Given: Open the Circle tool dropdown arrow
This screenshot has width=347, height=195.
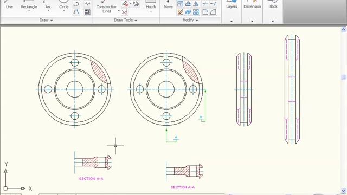Looking at the screenshot, I should click(64, 11).
